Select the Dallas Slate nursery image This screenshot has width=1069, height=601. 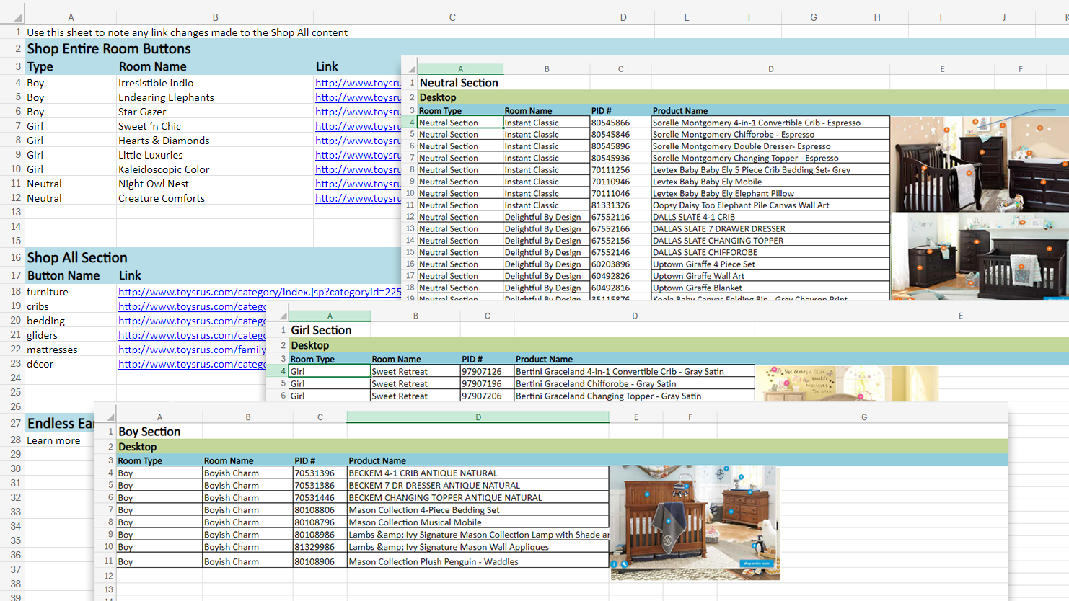tap(979, 256)
